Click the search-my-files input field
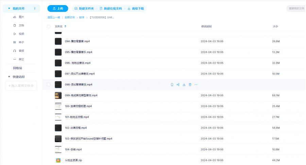 pos(296,9)
